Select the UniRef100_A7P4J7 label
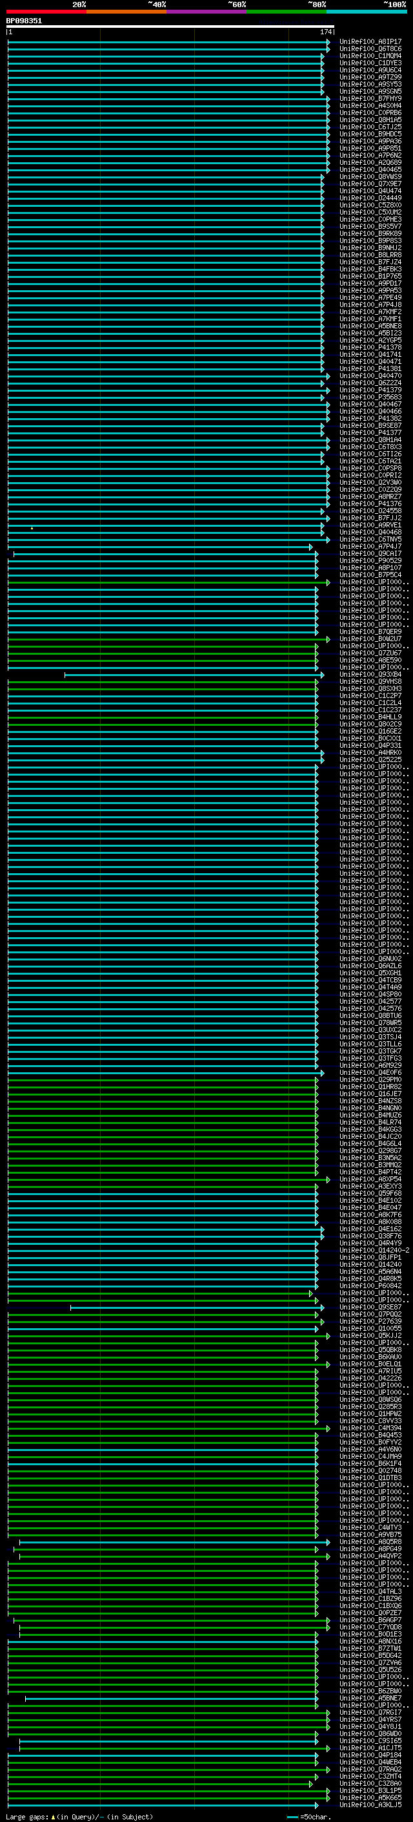 coord(370,546)
